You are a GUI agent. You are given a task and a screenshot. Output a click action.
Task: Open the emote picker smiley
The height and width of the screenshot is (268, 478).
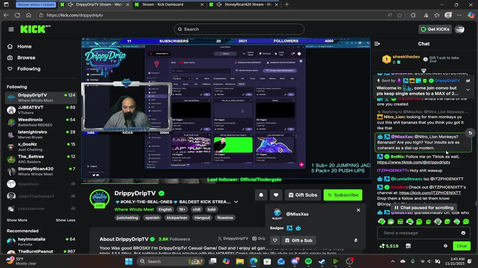click(463, 233)
